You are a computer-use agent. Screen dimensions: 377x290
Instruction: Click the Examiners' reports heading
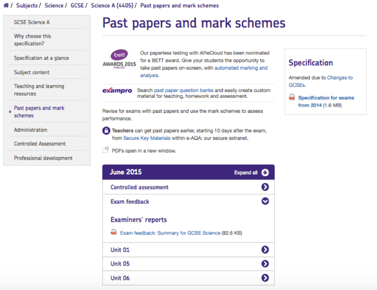(139, 220)
